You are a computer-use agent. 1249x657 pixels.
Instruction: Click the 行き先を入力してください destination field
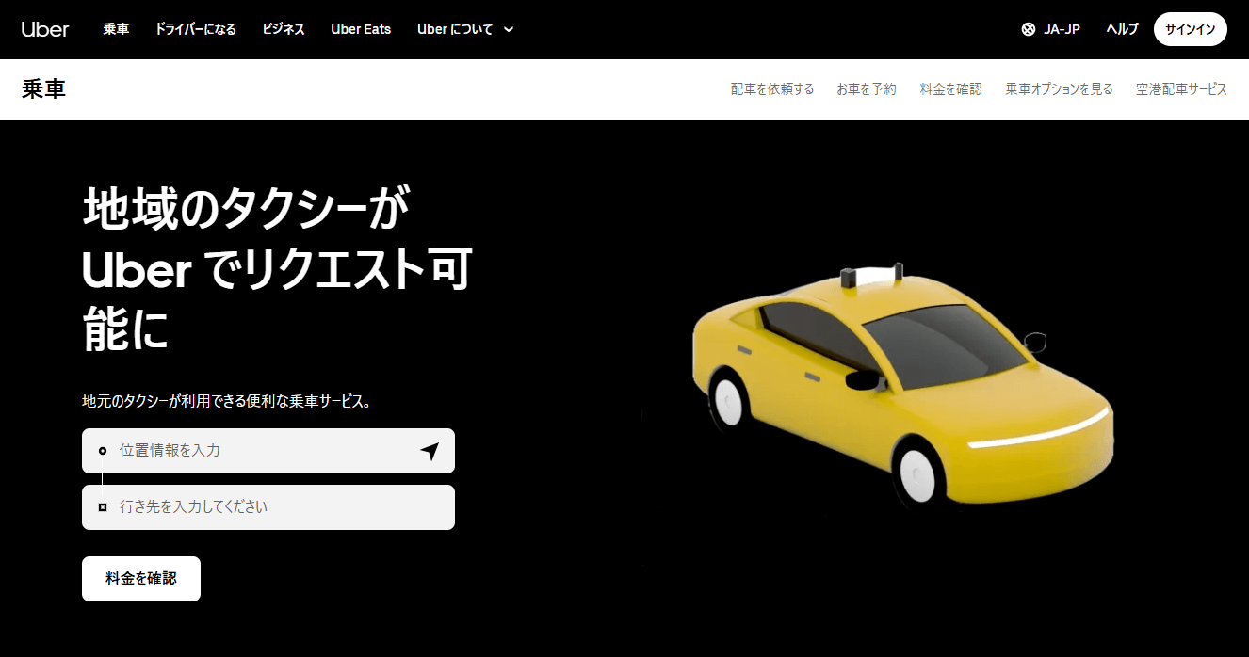click(268, 507)
